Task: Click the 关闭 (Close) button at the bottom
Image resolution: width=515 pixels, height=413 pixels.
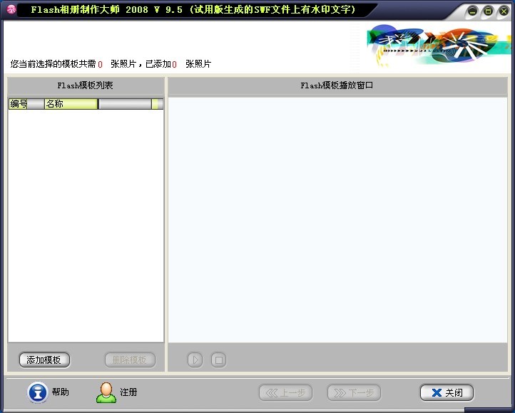Action: [447, 392]
